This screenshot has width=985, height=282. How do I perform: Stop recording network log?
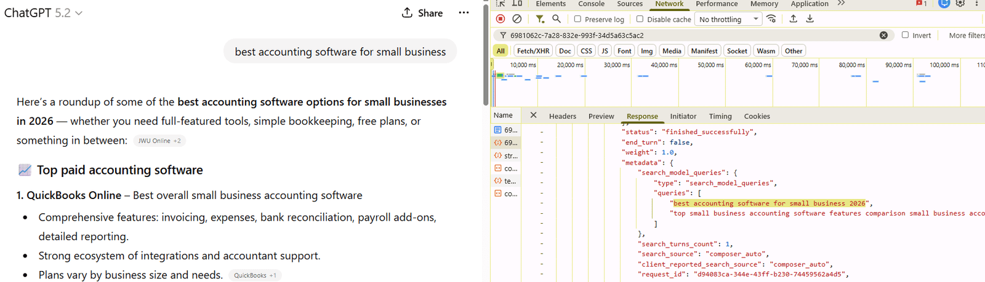click(501, 19)
